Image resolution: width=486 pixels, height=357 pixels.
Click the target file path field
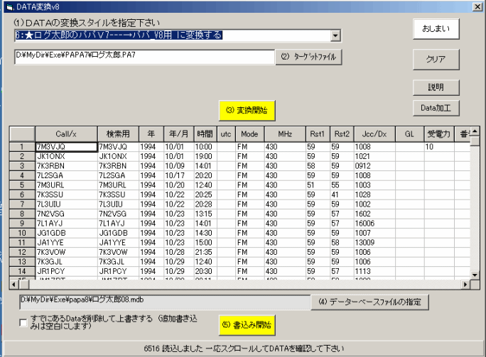coord(145,57)
